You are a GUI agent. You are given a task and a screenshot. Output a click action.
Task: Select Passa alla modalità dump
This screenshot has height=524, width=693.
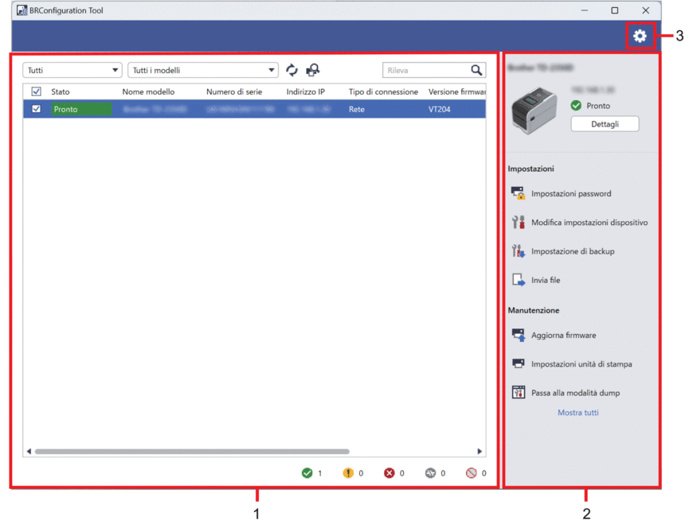[x=575, y=393]
